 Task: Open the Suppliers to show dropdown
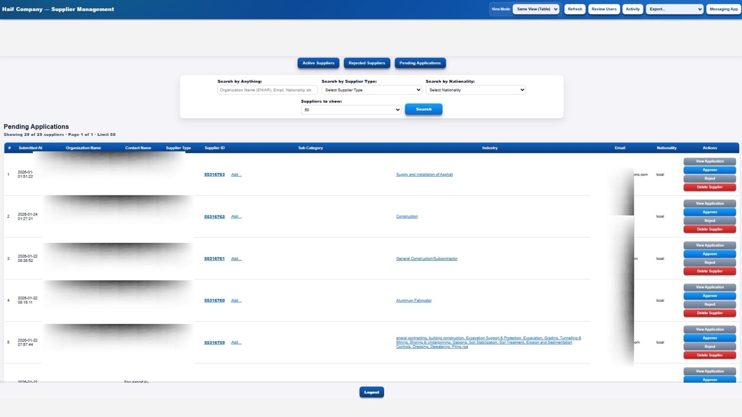[x=351, y=110]
